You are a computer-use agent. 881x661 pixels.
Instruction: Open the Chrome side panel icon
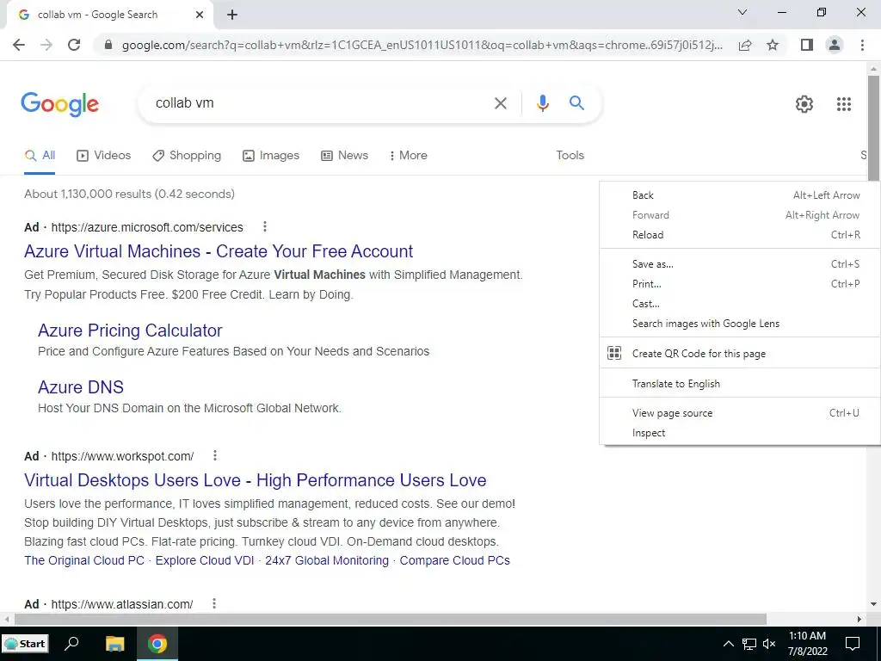tap(807, 45)
